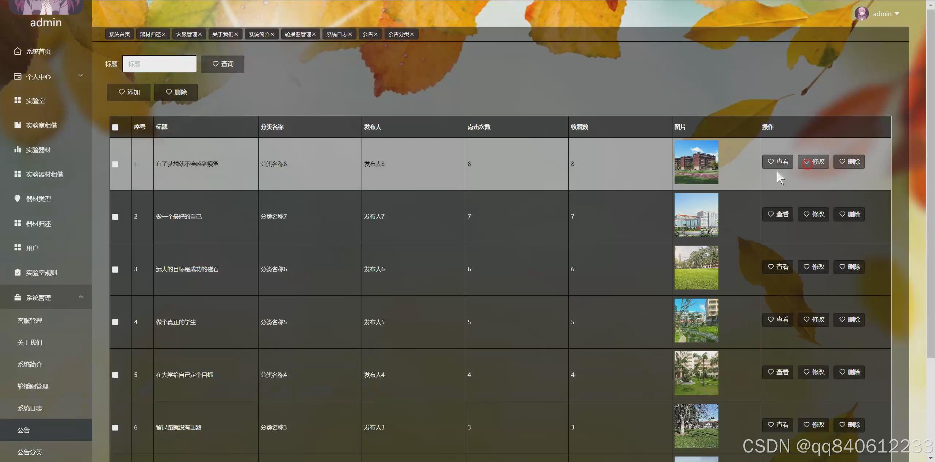This screenshot has width=935, height=462.
Task: Open the 系统日志 sidebar menu item
Action: tap(46, 408)
